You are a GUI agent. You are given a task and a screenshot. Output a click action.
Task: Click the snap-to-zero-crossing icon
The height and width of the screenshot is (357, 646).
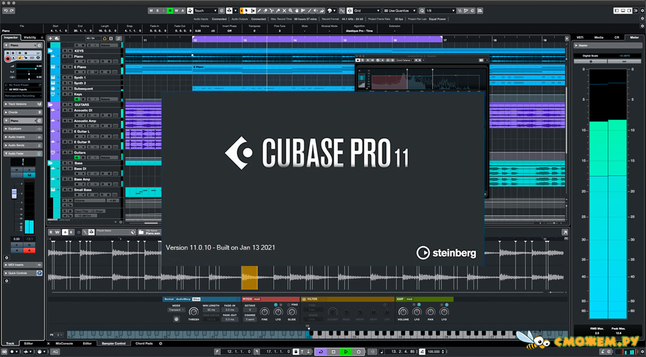tap(342, 10)
